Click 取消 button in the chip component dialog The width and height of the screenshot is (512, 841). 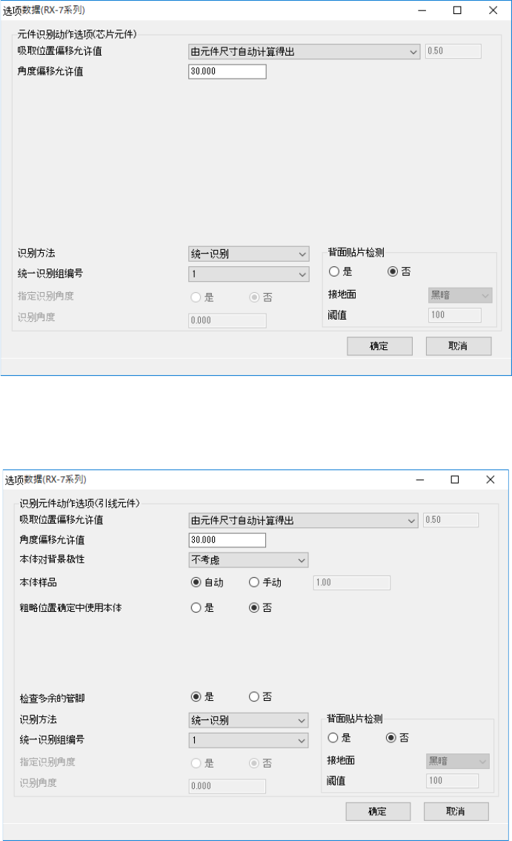[x=459, y=346]
